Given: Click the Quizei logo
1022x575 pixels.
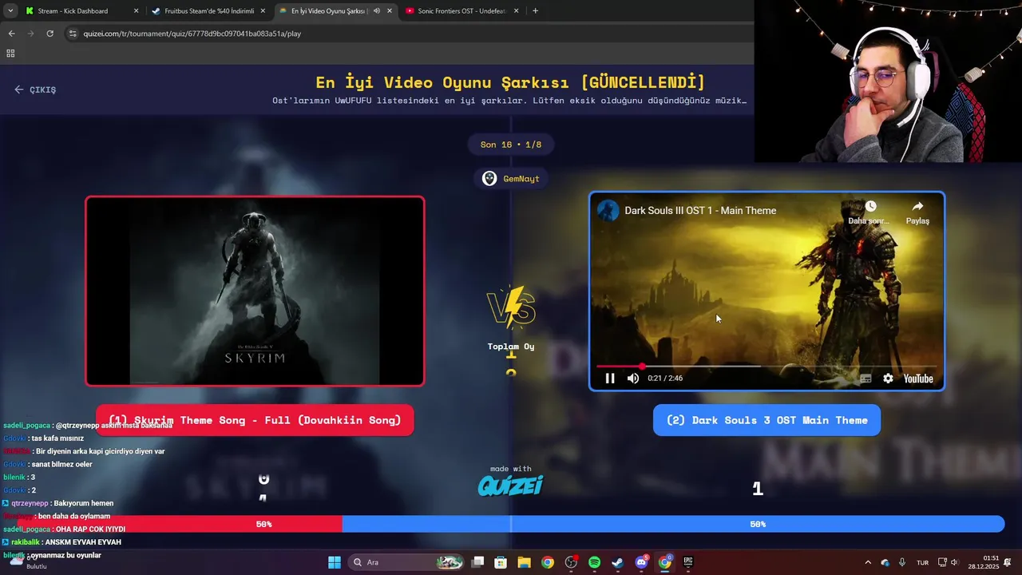Looking at the screenshot, I should coord(511,485).
